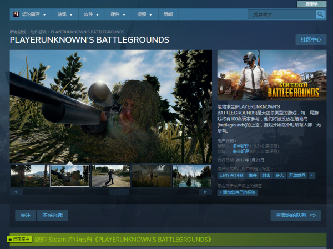Select the 开放世界 tag
The height and width of the screenshot is (249, 333).
[x=297, y=175]
